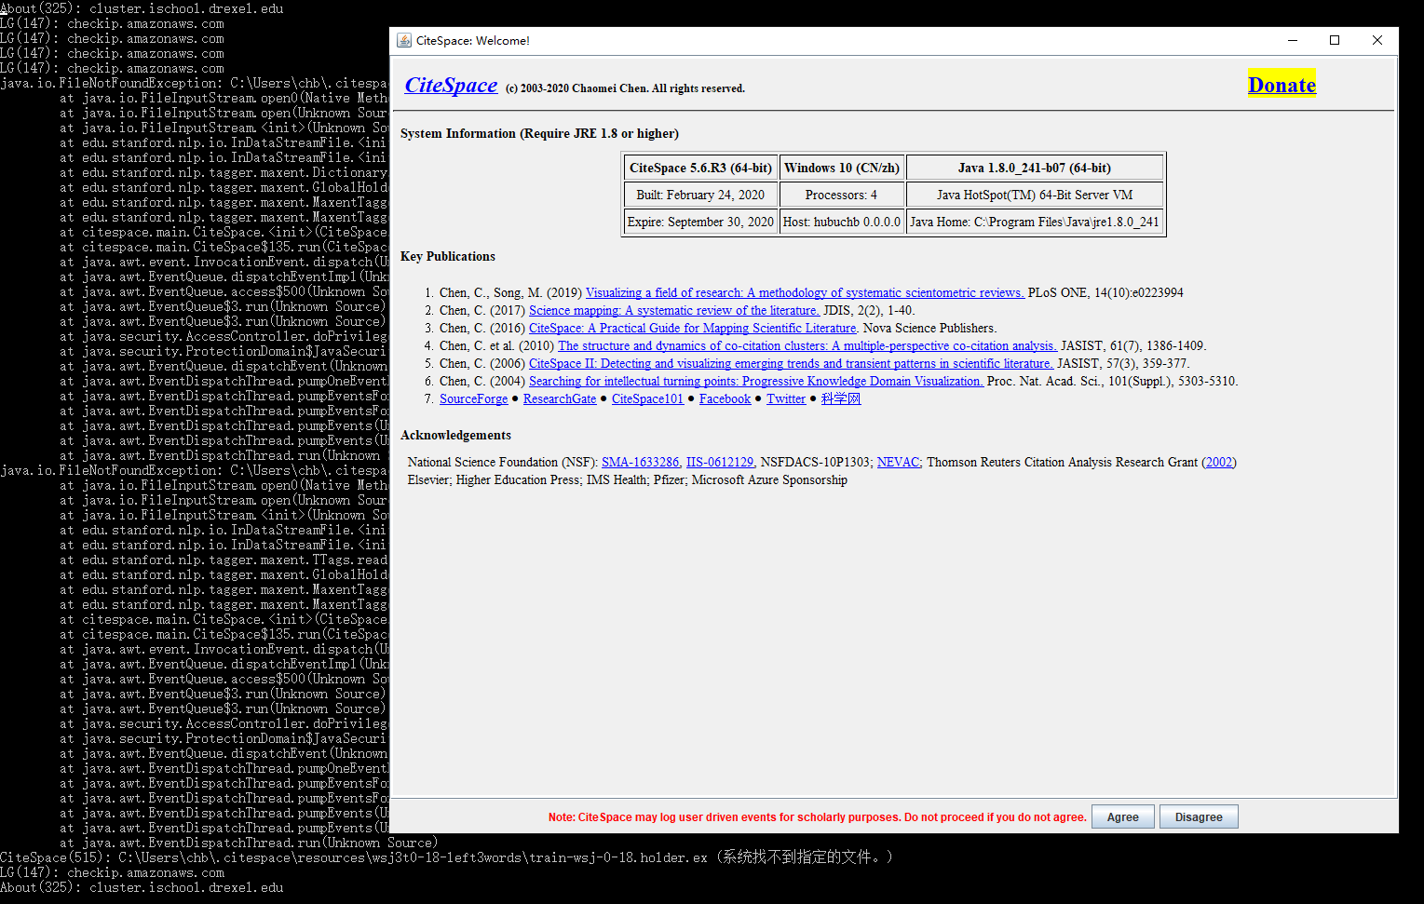Viewport: 1424px width, 904px height.
Task: Open the SMA-1633286 NSF grant link
Action: point(640,462)
